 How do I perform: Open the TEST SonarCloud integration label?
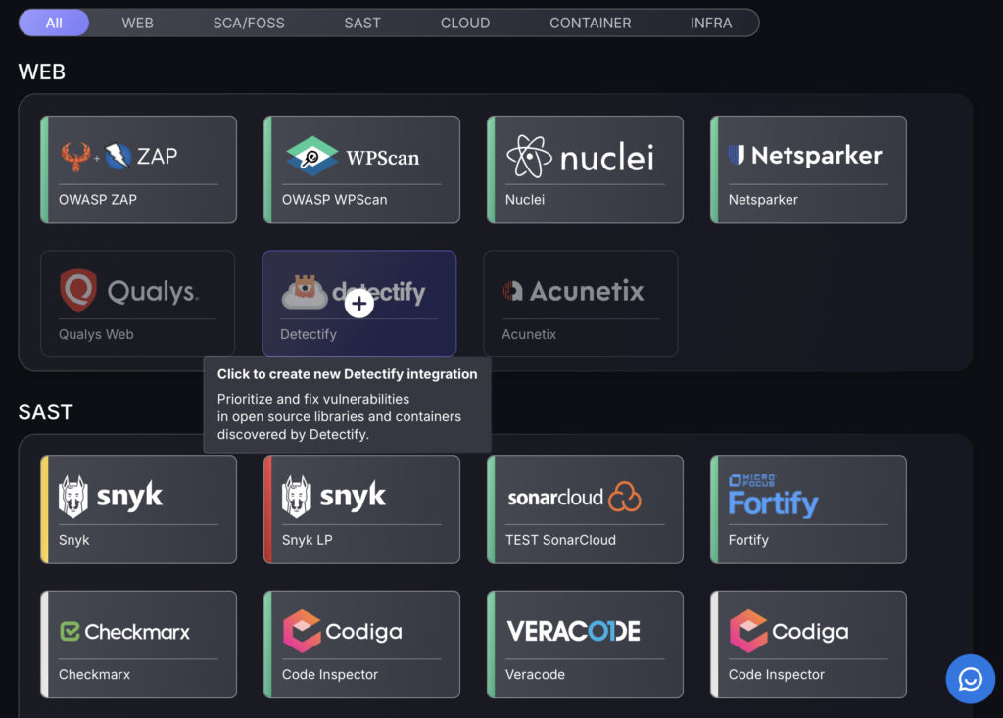[x=560, y=540]
